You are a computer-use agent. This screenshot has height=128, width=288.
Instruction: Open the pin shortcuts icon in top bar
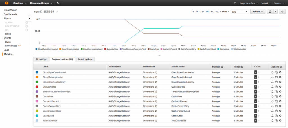tap(58, 3)
